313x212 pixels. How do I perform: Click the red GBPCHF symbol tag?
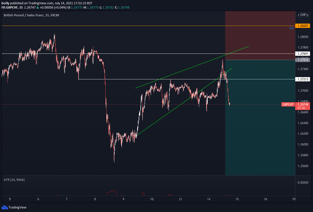tap(288, 104)
